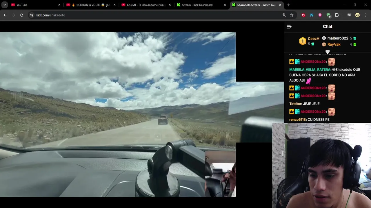Open the CeezH top gifter profile

[314, 38]
